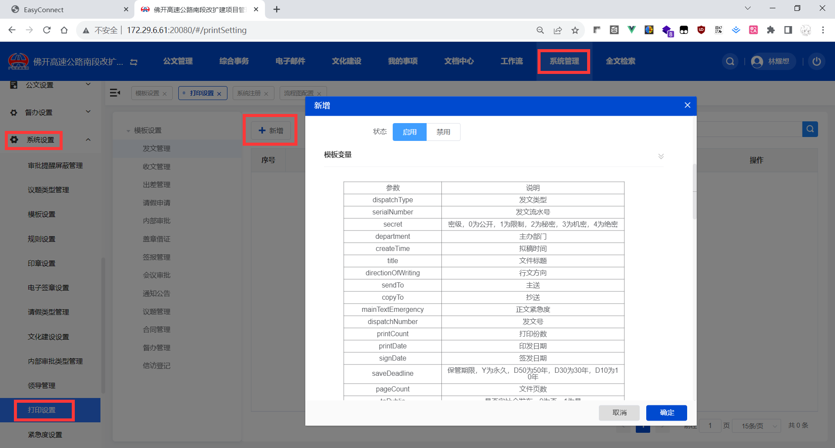Screen dimensions: 835x448
Task: Open the 全文检索 top menu
Action: [621, 61]
